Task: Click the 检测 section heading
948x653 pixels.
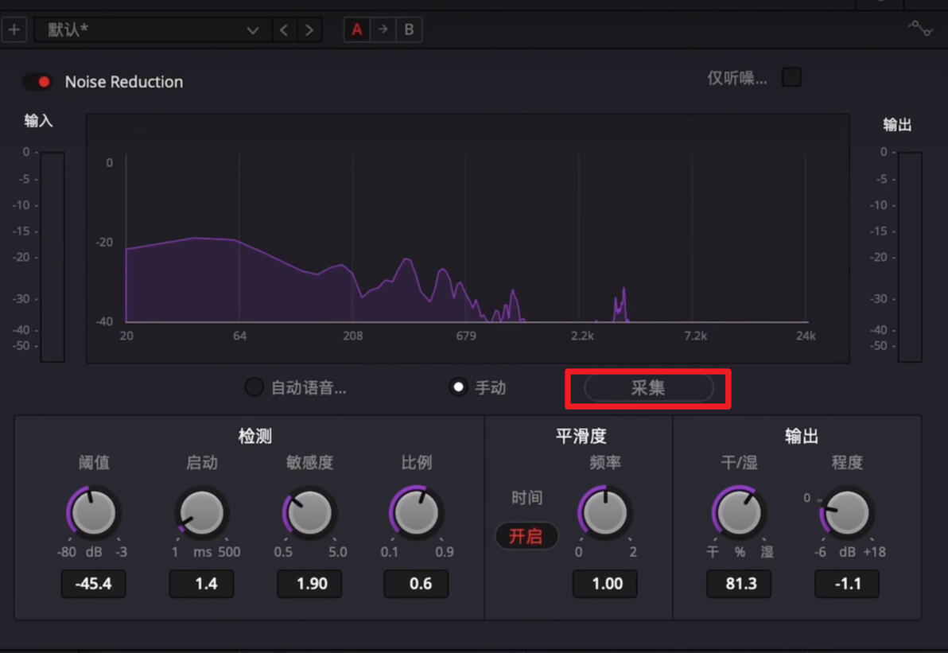Action: point(255,436)
